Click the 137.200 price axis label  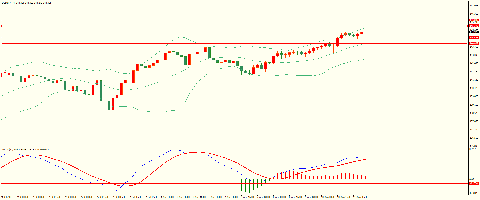(x=474, y=130)
